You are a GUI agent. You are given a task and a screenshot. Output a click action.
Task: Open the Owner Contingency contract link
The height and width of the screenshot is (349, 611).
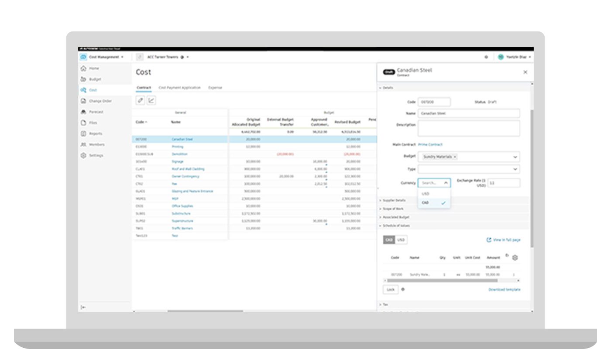185,176
